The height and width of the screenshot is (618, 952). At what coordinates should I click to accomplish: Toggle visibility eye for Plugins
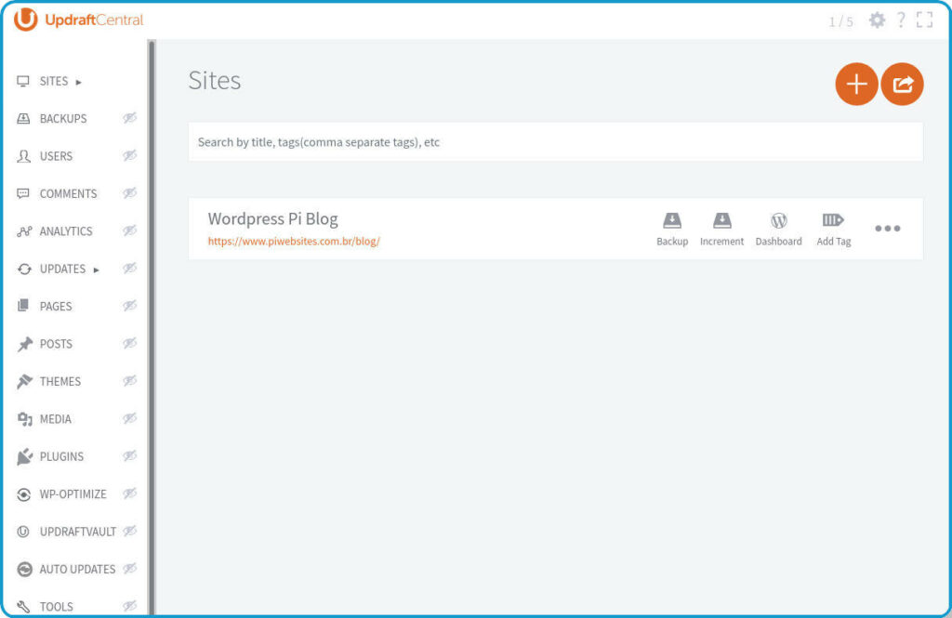pyautogui.click(x=130, y=456)
